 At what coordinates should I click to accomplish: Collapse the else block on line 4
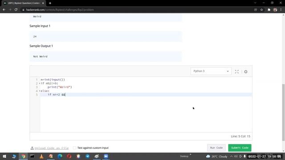click(40, 91)
